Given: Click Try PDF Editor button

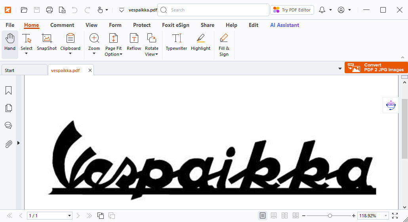Looking at the screenshot, I should pos(292,10).
